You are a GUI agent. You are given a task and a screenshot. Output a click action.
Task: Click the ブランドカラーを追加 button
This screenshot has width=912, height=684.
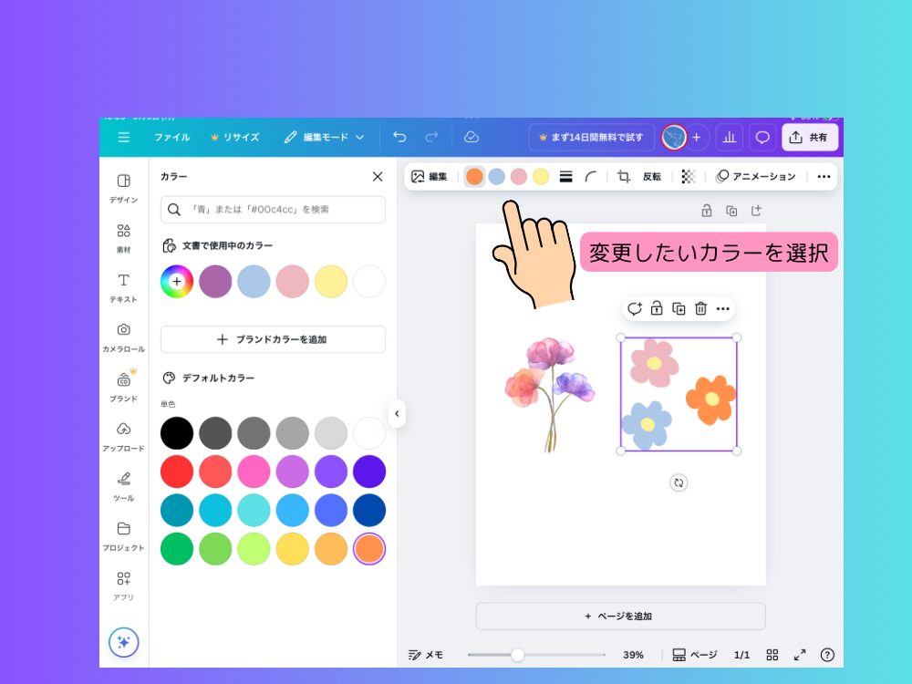point(273,339)
